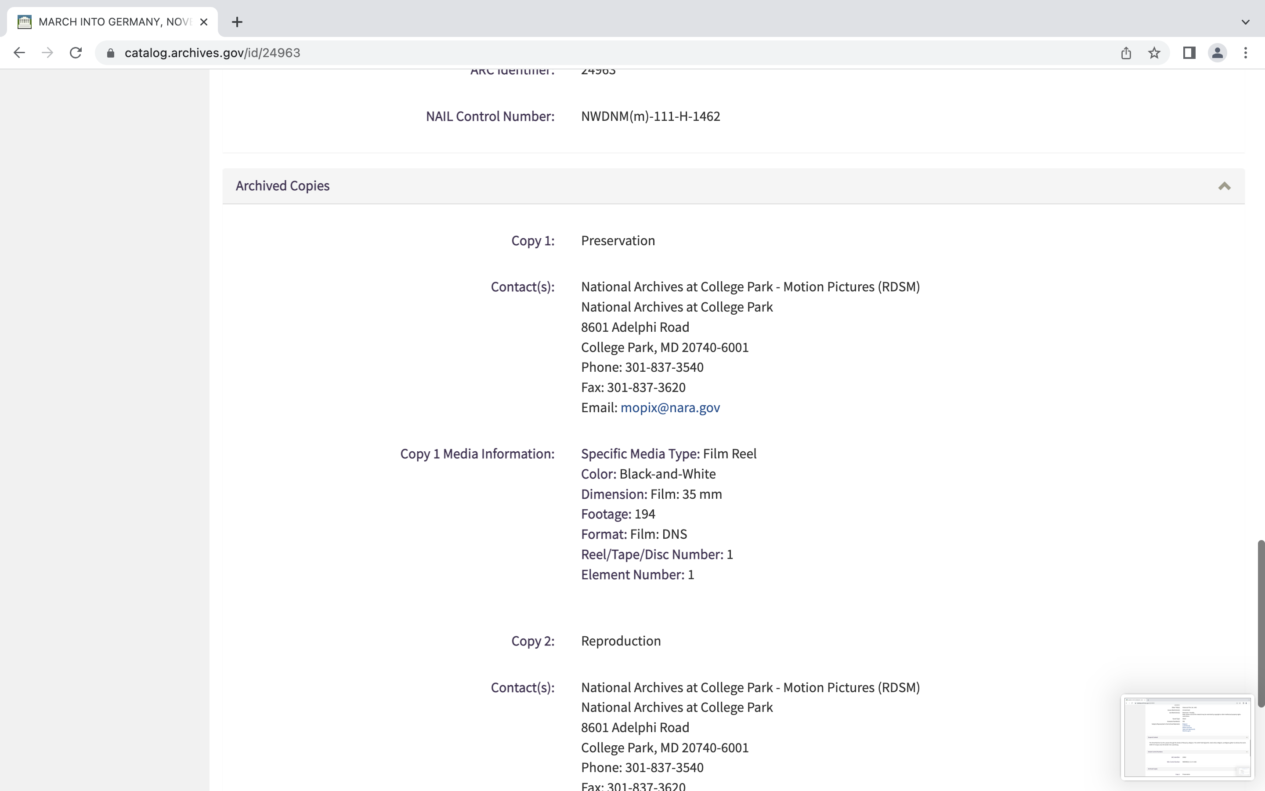The height and width of the screenshot is (791, 1265).
Task: Click the browser forward arrow
Action: (x=47, y=53)
